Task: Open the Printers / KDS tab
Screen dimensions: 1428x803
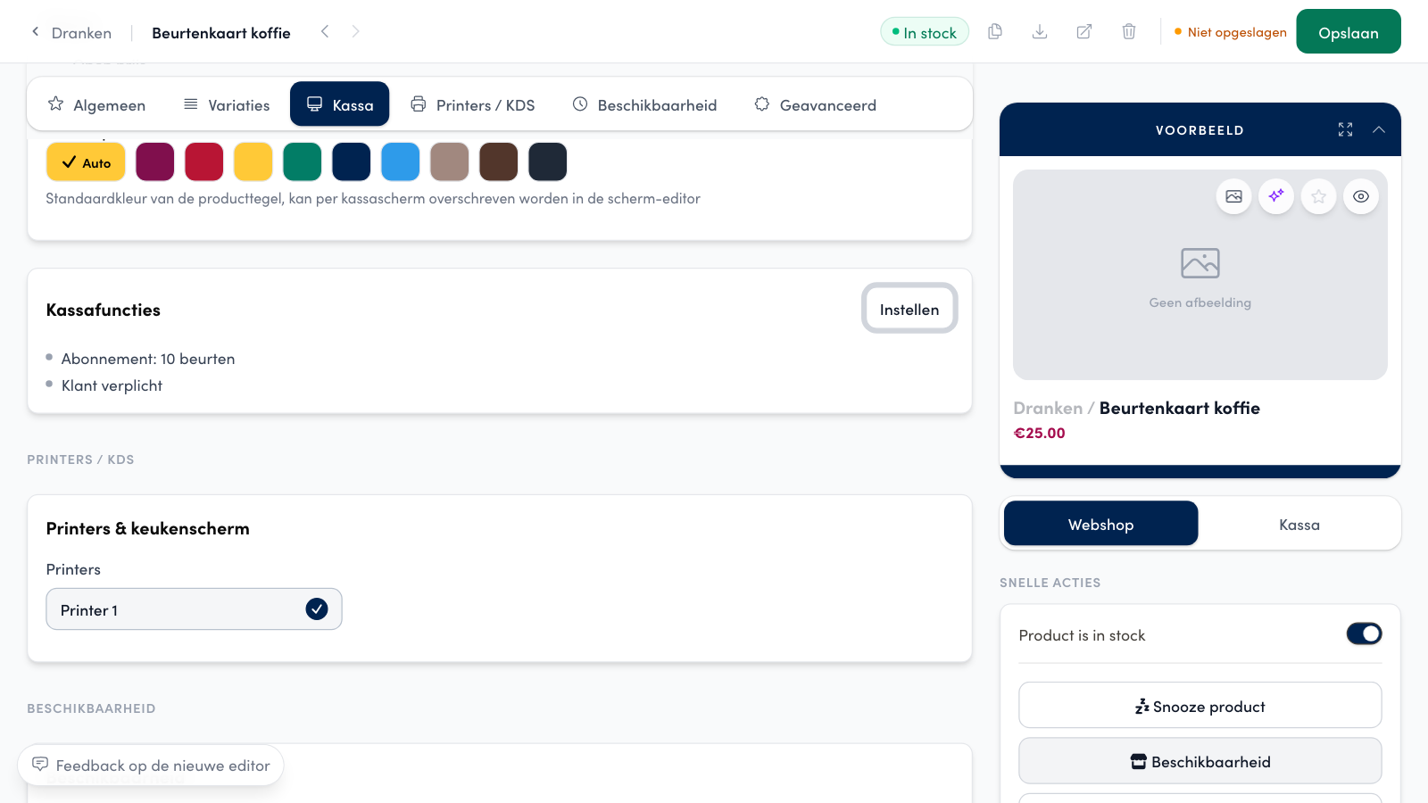Action: click(473, 104)
